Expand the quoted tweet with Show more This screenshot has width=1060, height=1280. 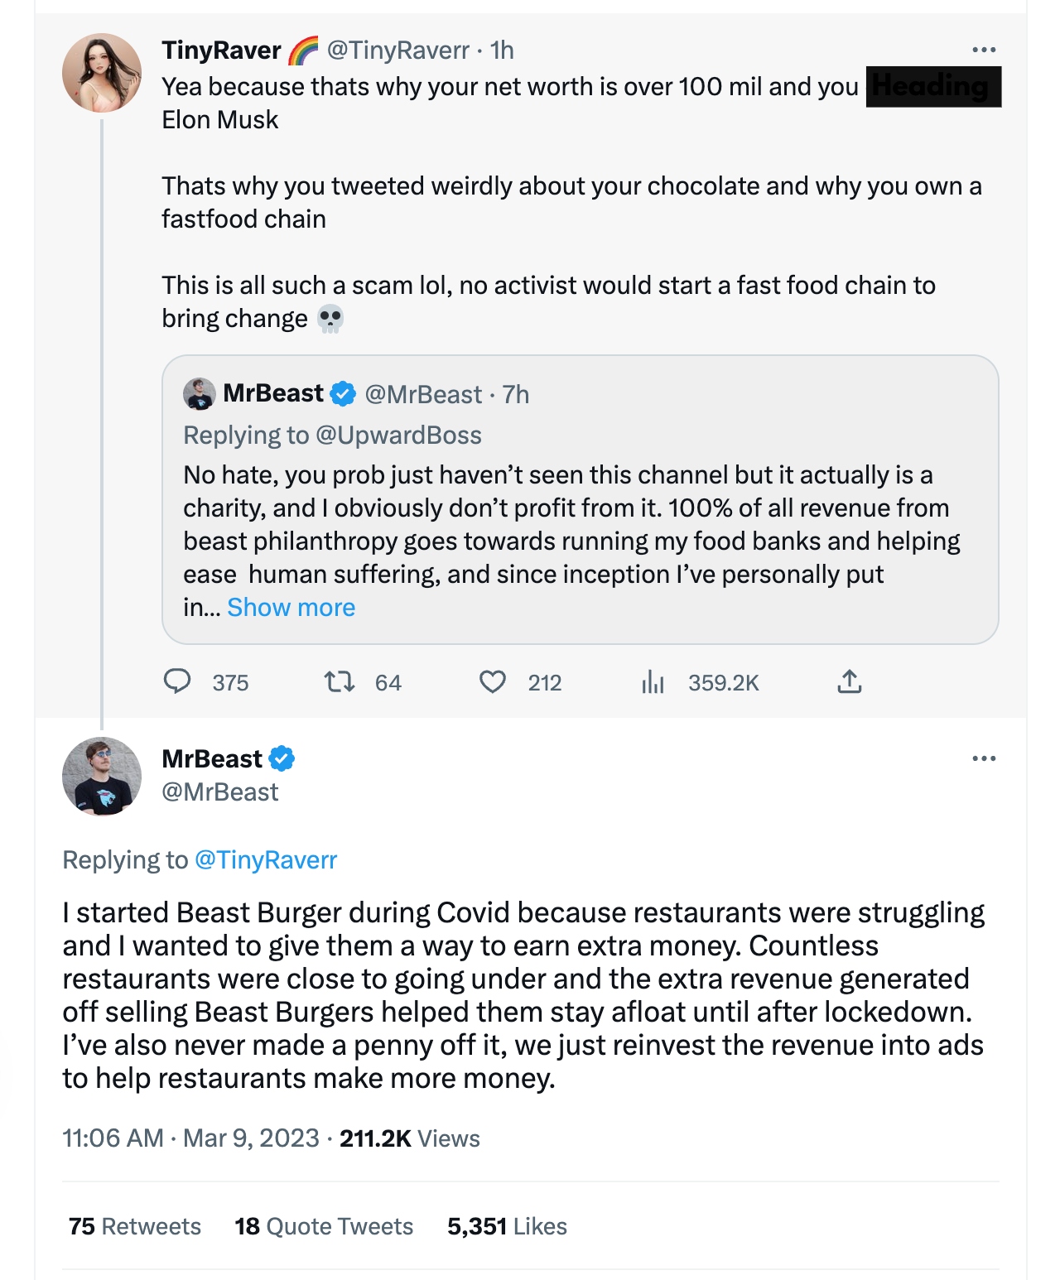[291, 607]
